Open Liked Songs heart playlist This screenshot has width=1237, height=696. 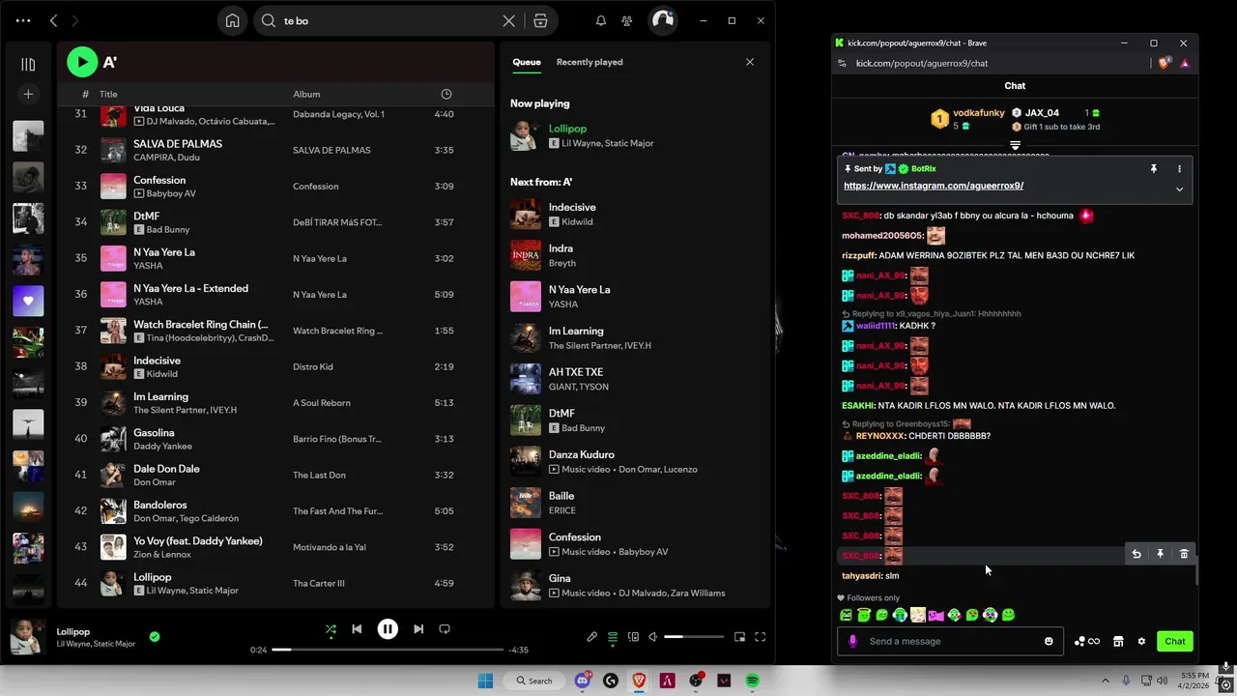tap(28, 301)
